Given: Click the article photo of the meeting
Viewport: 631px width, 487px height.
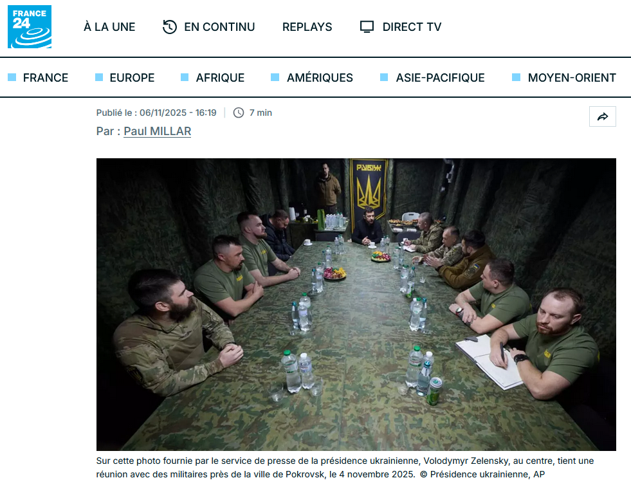Looking at the screenshot, I should click(x=356, y=304).
